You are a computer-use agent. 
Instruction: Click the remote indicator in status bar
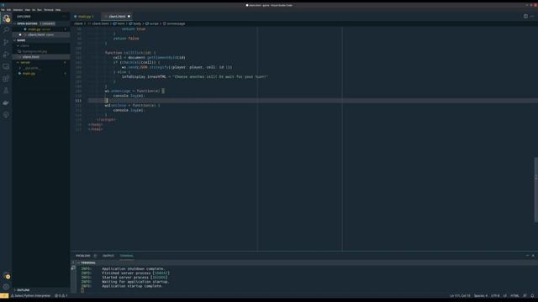click(4, 296)
